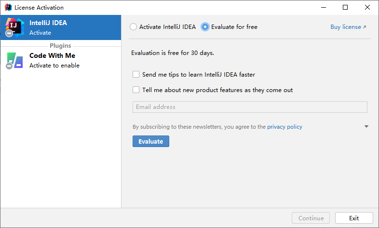The width and height of the screenshot is (379, 228).
Task: Click the Continue button
Action: click(311, 218)
